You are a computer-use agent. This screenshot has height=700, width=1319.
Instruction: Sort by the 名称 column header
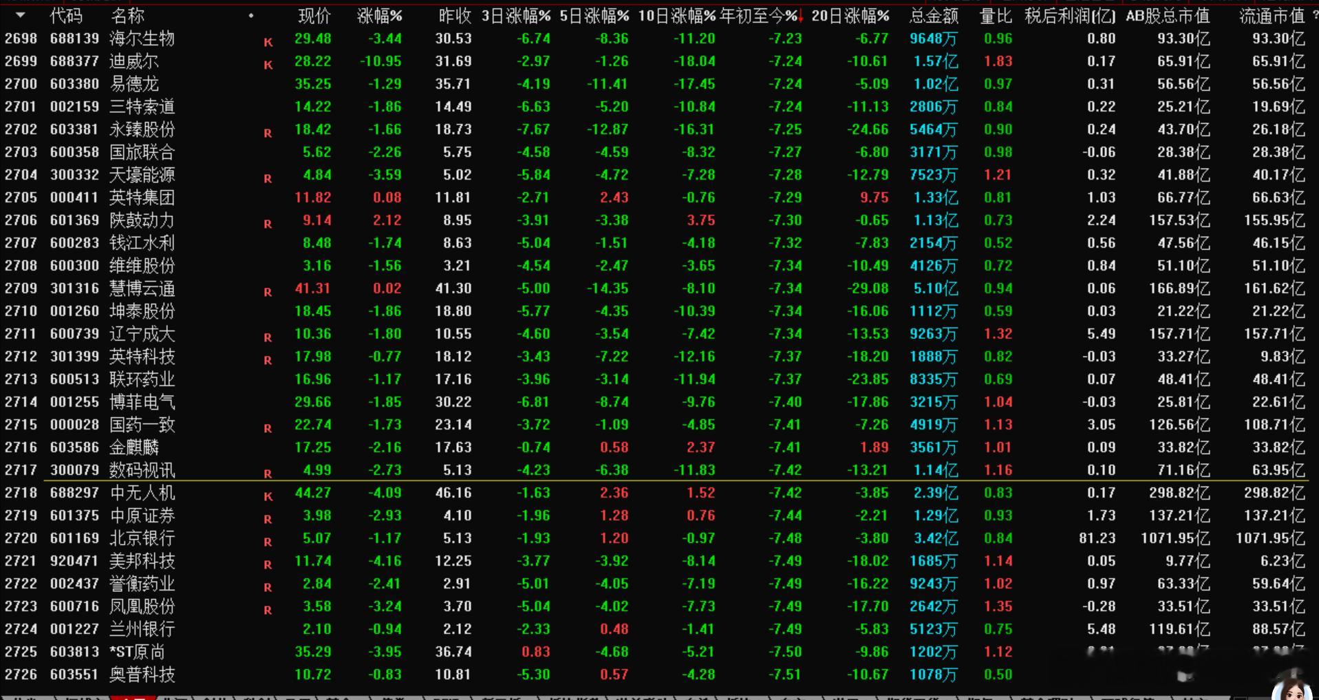tap(127, 16)
